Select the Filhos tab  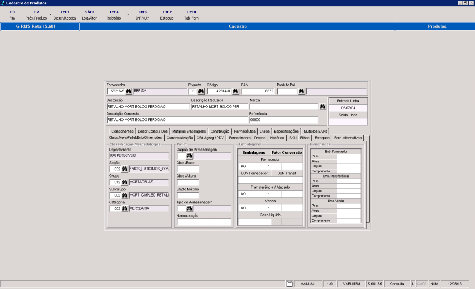tap(305, 138)
